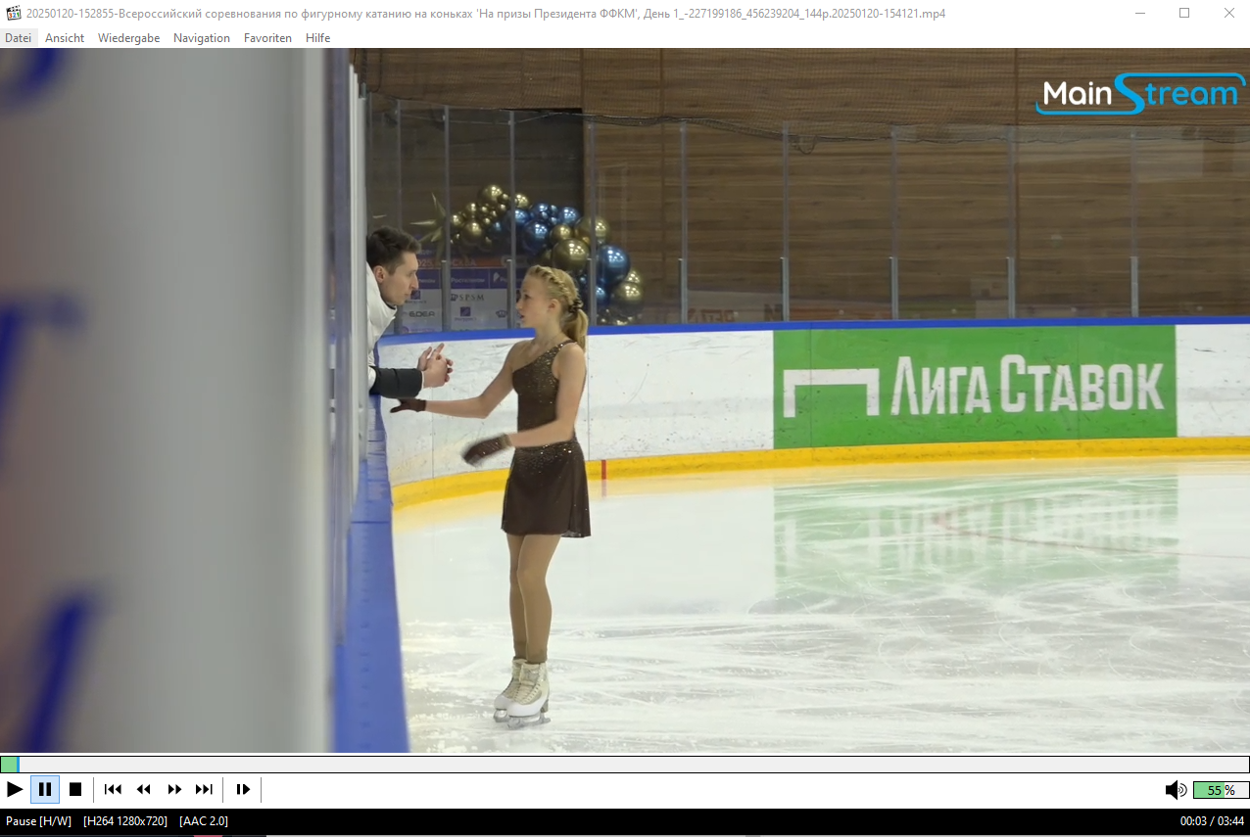Click the rewind (decrease speed) button
This screenshot has height=837, width=1250.
(x=144, y=789)
